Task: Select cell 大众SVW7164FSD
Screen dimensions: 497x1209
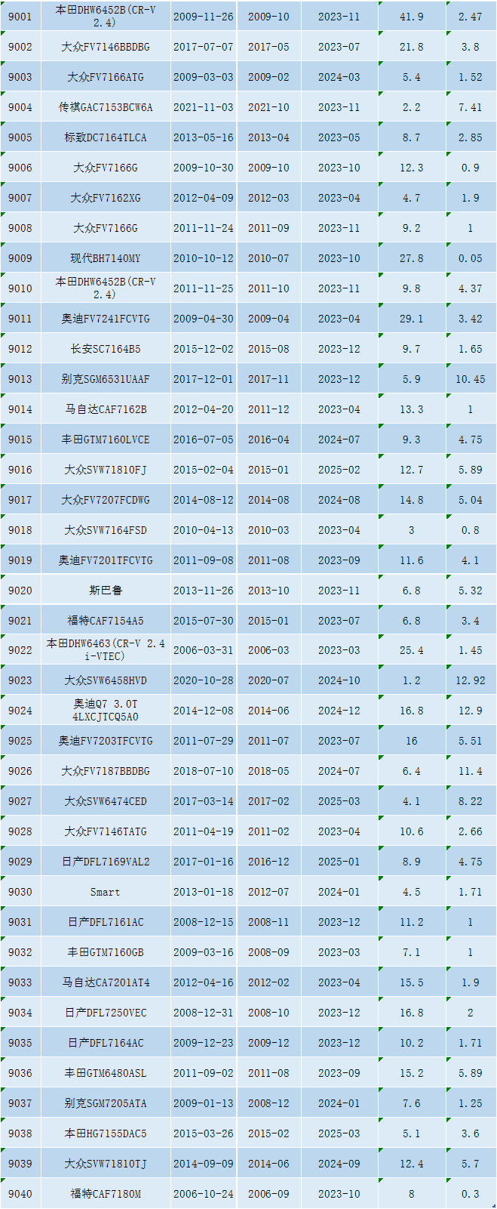Action: pos(106,530)
